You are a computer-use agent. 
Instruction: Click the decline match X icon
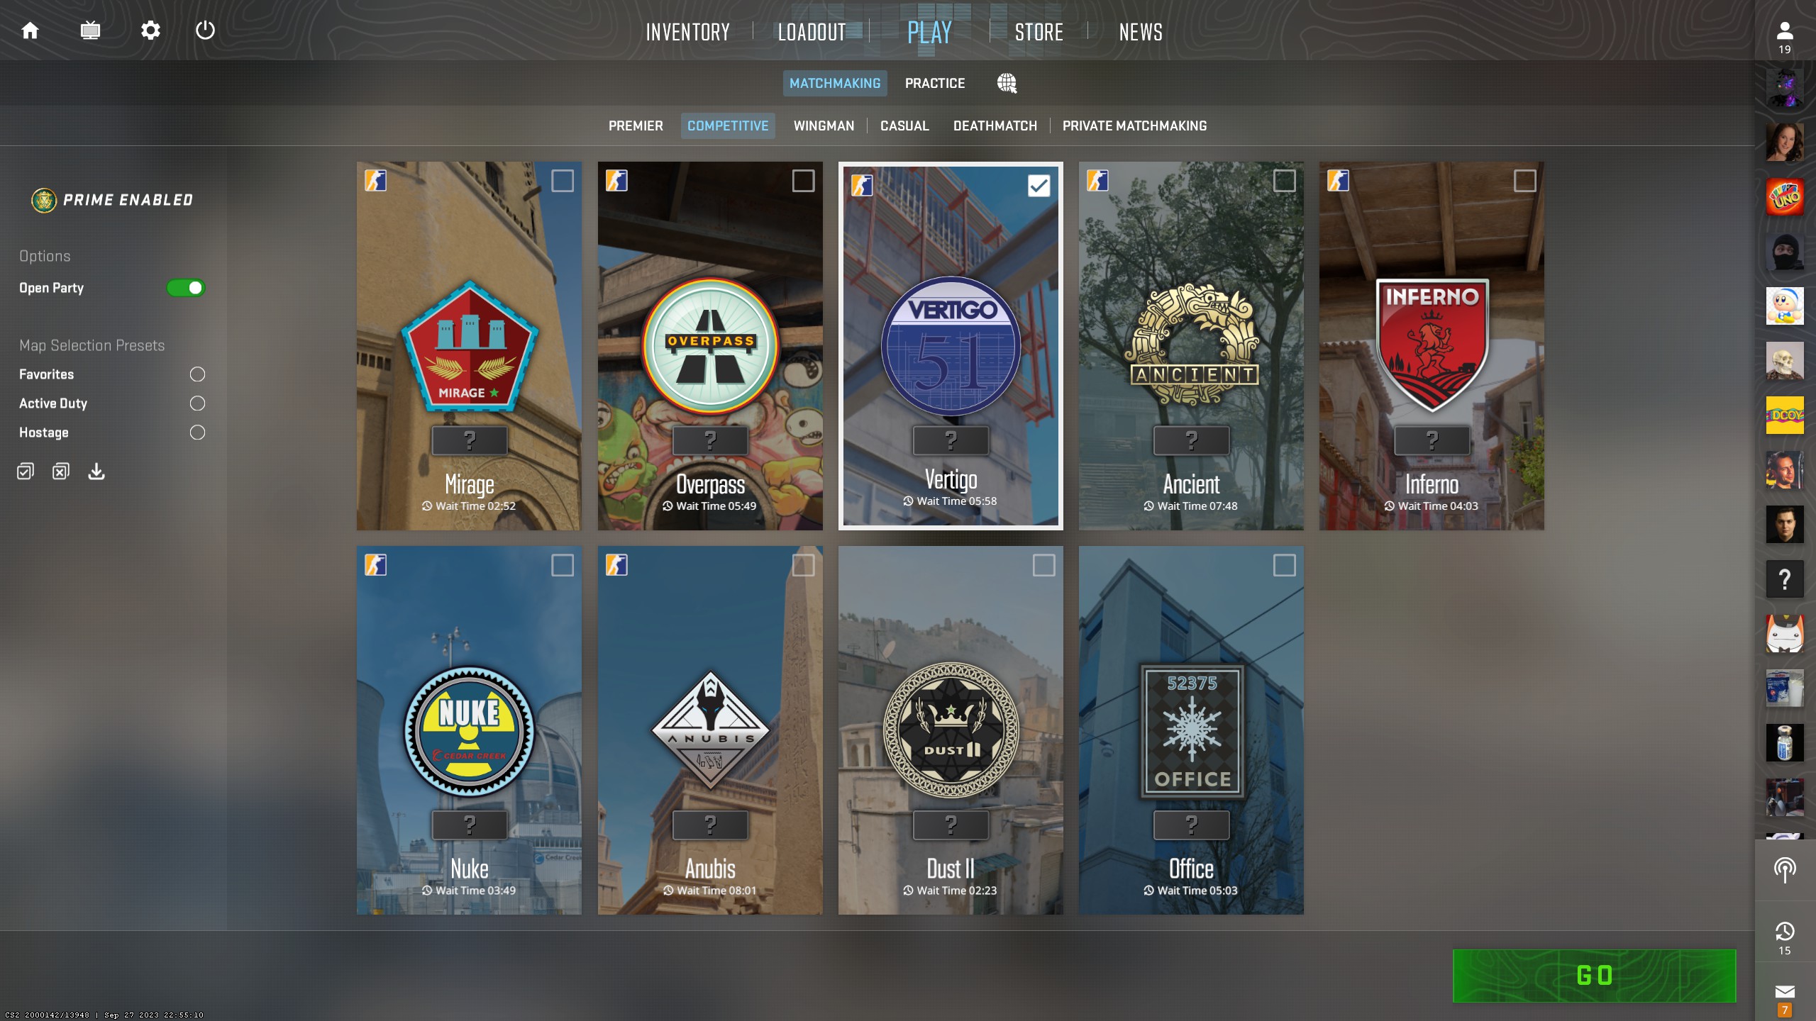(60, 472)
